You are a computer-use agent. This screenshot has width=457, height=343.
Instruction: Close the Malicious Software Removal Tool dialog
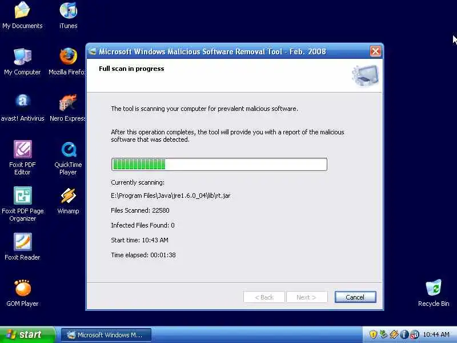(x=375, y=51)
